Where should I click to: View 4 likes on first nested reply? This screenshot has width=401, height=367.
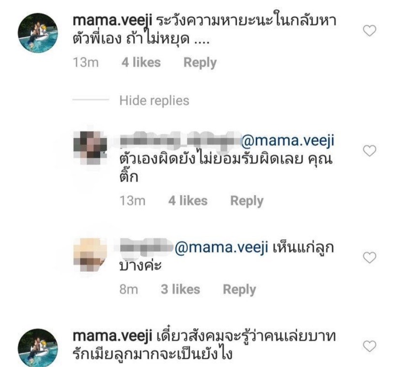(x=188, y=201)
